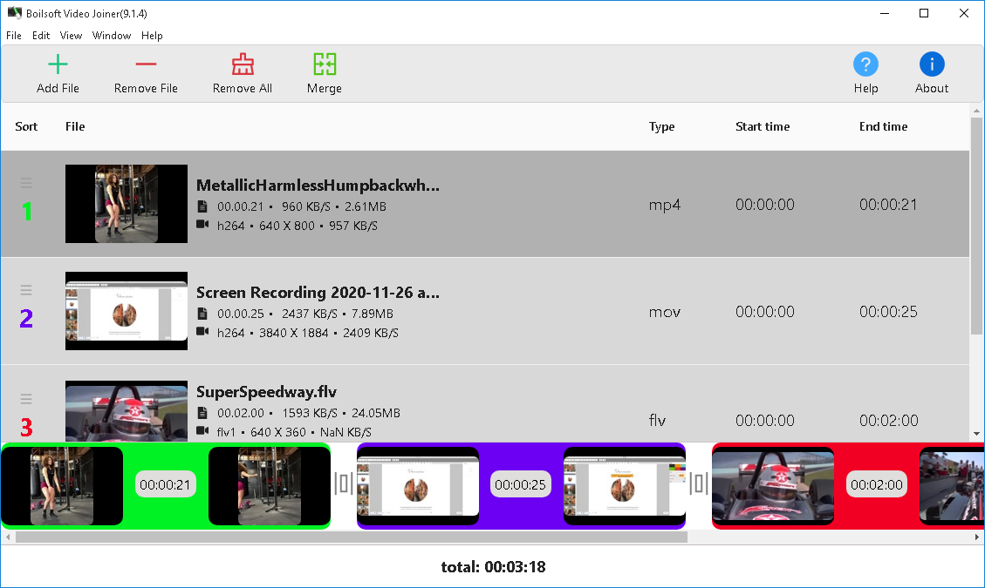Click video camera icon beside flv1 640 X 360

pyautogui.click(x=202, y=430)
